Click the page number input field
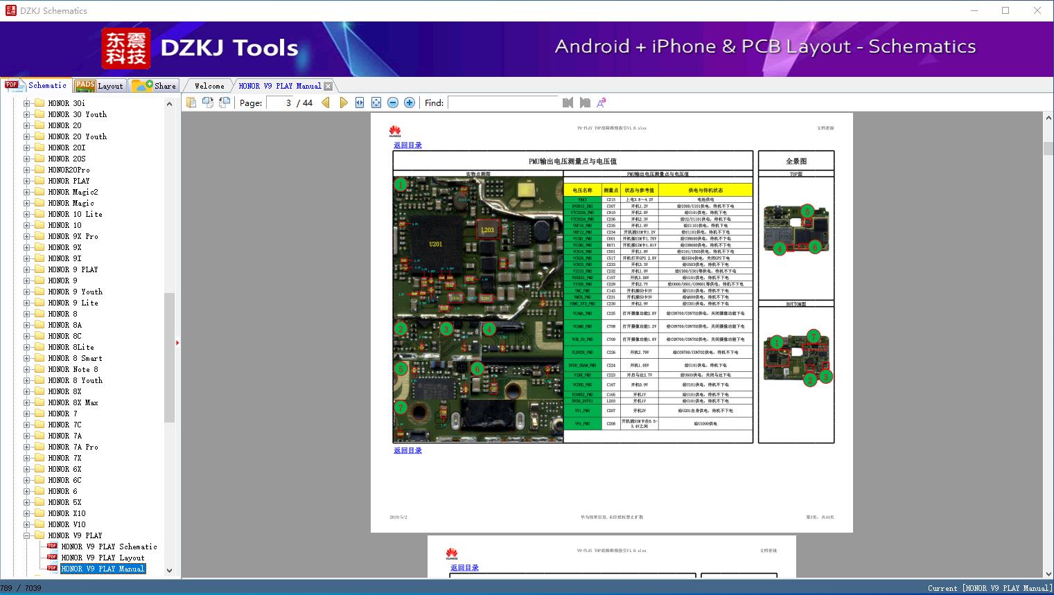The width and height of the screenshot is (1054, 595). click(280, 103)
